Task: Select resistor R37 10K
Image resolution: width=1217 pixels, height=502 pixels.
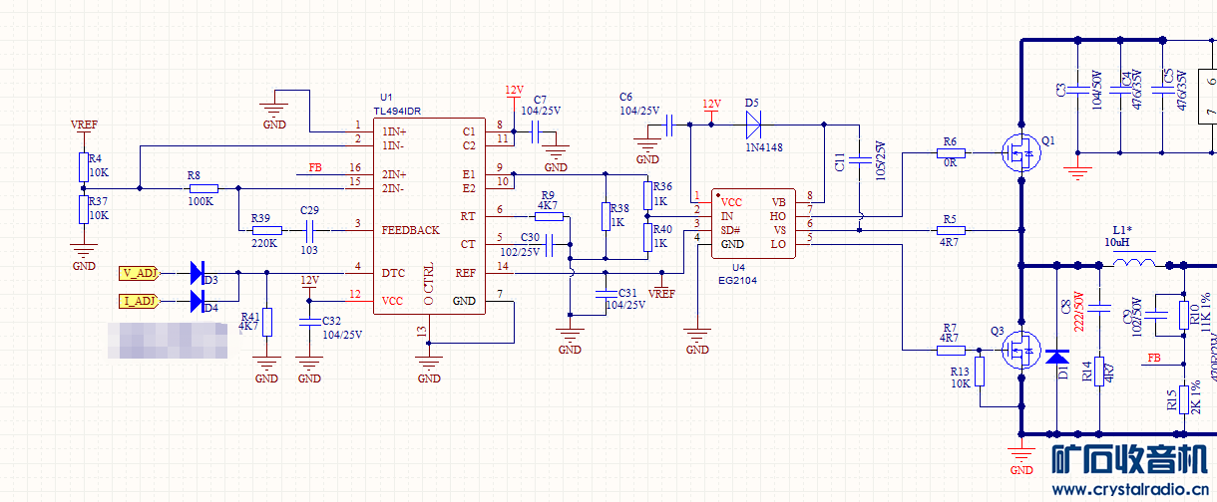Action: pyautogui.click(x=83, y=209)
